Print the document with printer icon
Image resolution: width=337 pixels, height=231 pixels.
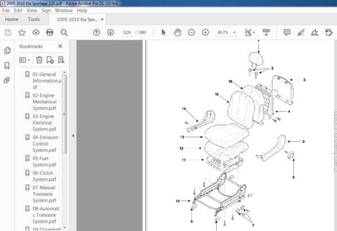point(49,33)
